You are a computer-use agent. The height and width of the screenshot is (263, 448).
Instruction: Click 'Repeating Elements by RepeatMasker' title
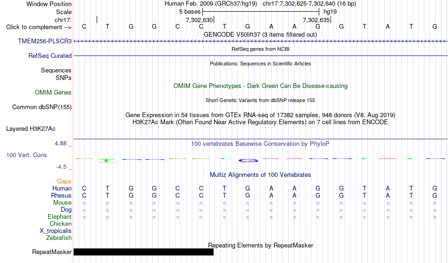[x=260, y=246]
